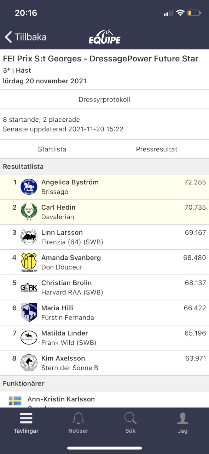Tap the Gnesta Ridklubb logo

point(29,287)
